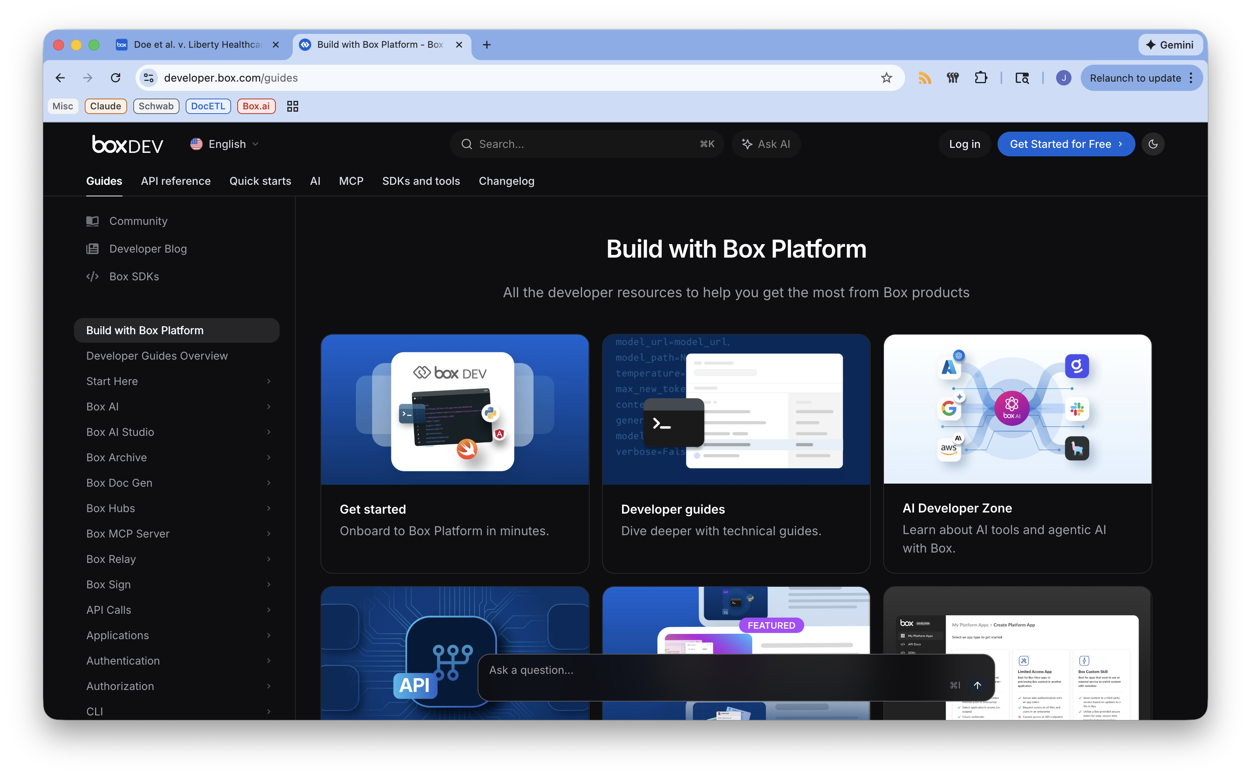Viewport: 1251px width, 777px height.
Task: Expand the Authentication section
Action: 269,661
